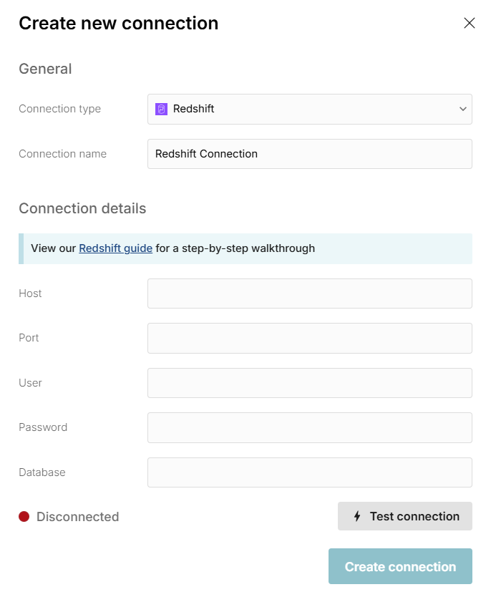The image size is (491, 592).
Task: Select the Port input field
Action: click(x=309, y=338)
